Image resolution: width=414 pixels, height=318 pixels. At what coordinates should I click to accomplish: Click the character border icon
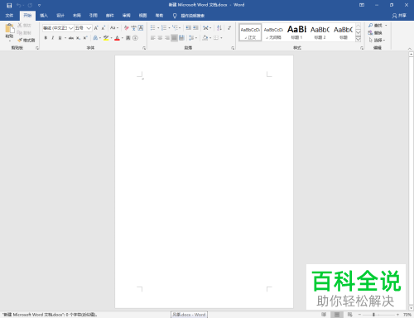tap(141, 28)
